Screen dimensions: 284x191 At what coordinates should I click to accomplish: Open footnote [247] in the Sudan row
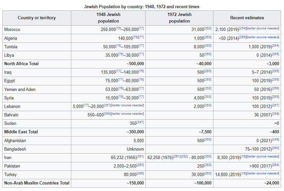[141, 122]
